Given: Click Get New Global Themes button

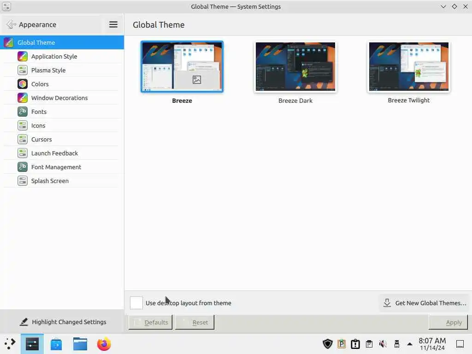Looking at the screenshot, I should 425,303.
